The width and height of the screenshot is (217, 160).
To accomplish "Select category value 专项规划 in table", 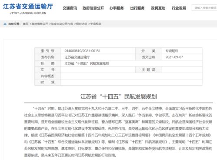I will 172,51.
